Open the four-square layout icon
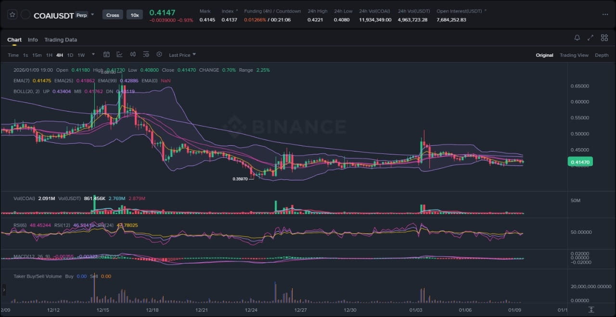This screenshot has height=317, width=616. pyautogui.click(x=603, y=38)
